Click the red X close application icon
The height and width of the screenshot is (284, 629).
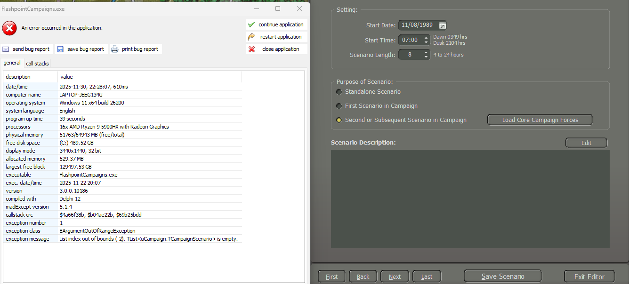coord(251,49)
